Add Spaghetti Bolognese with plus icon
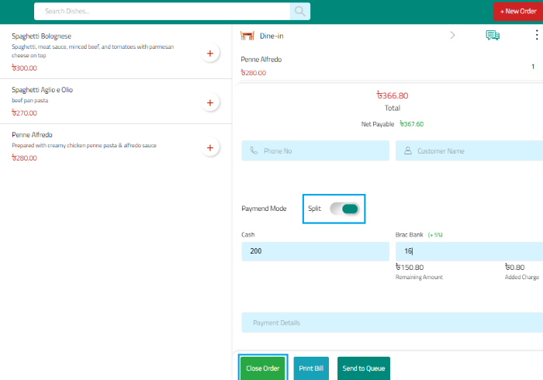 (x=209, y=54)
